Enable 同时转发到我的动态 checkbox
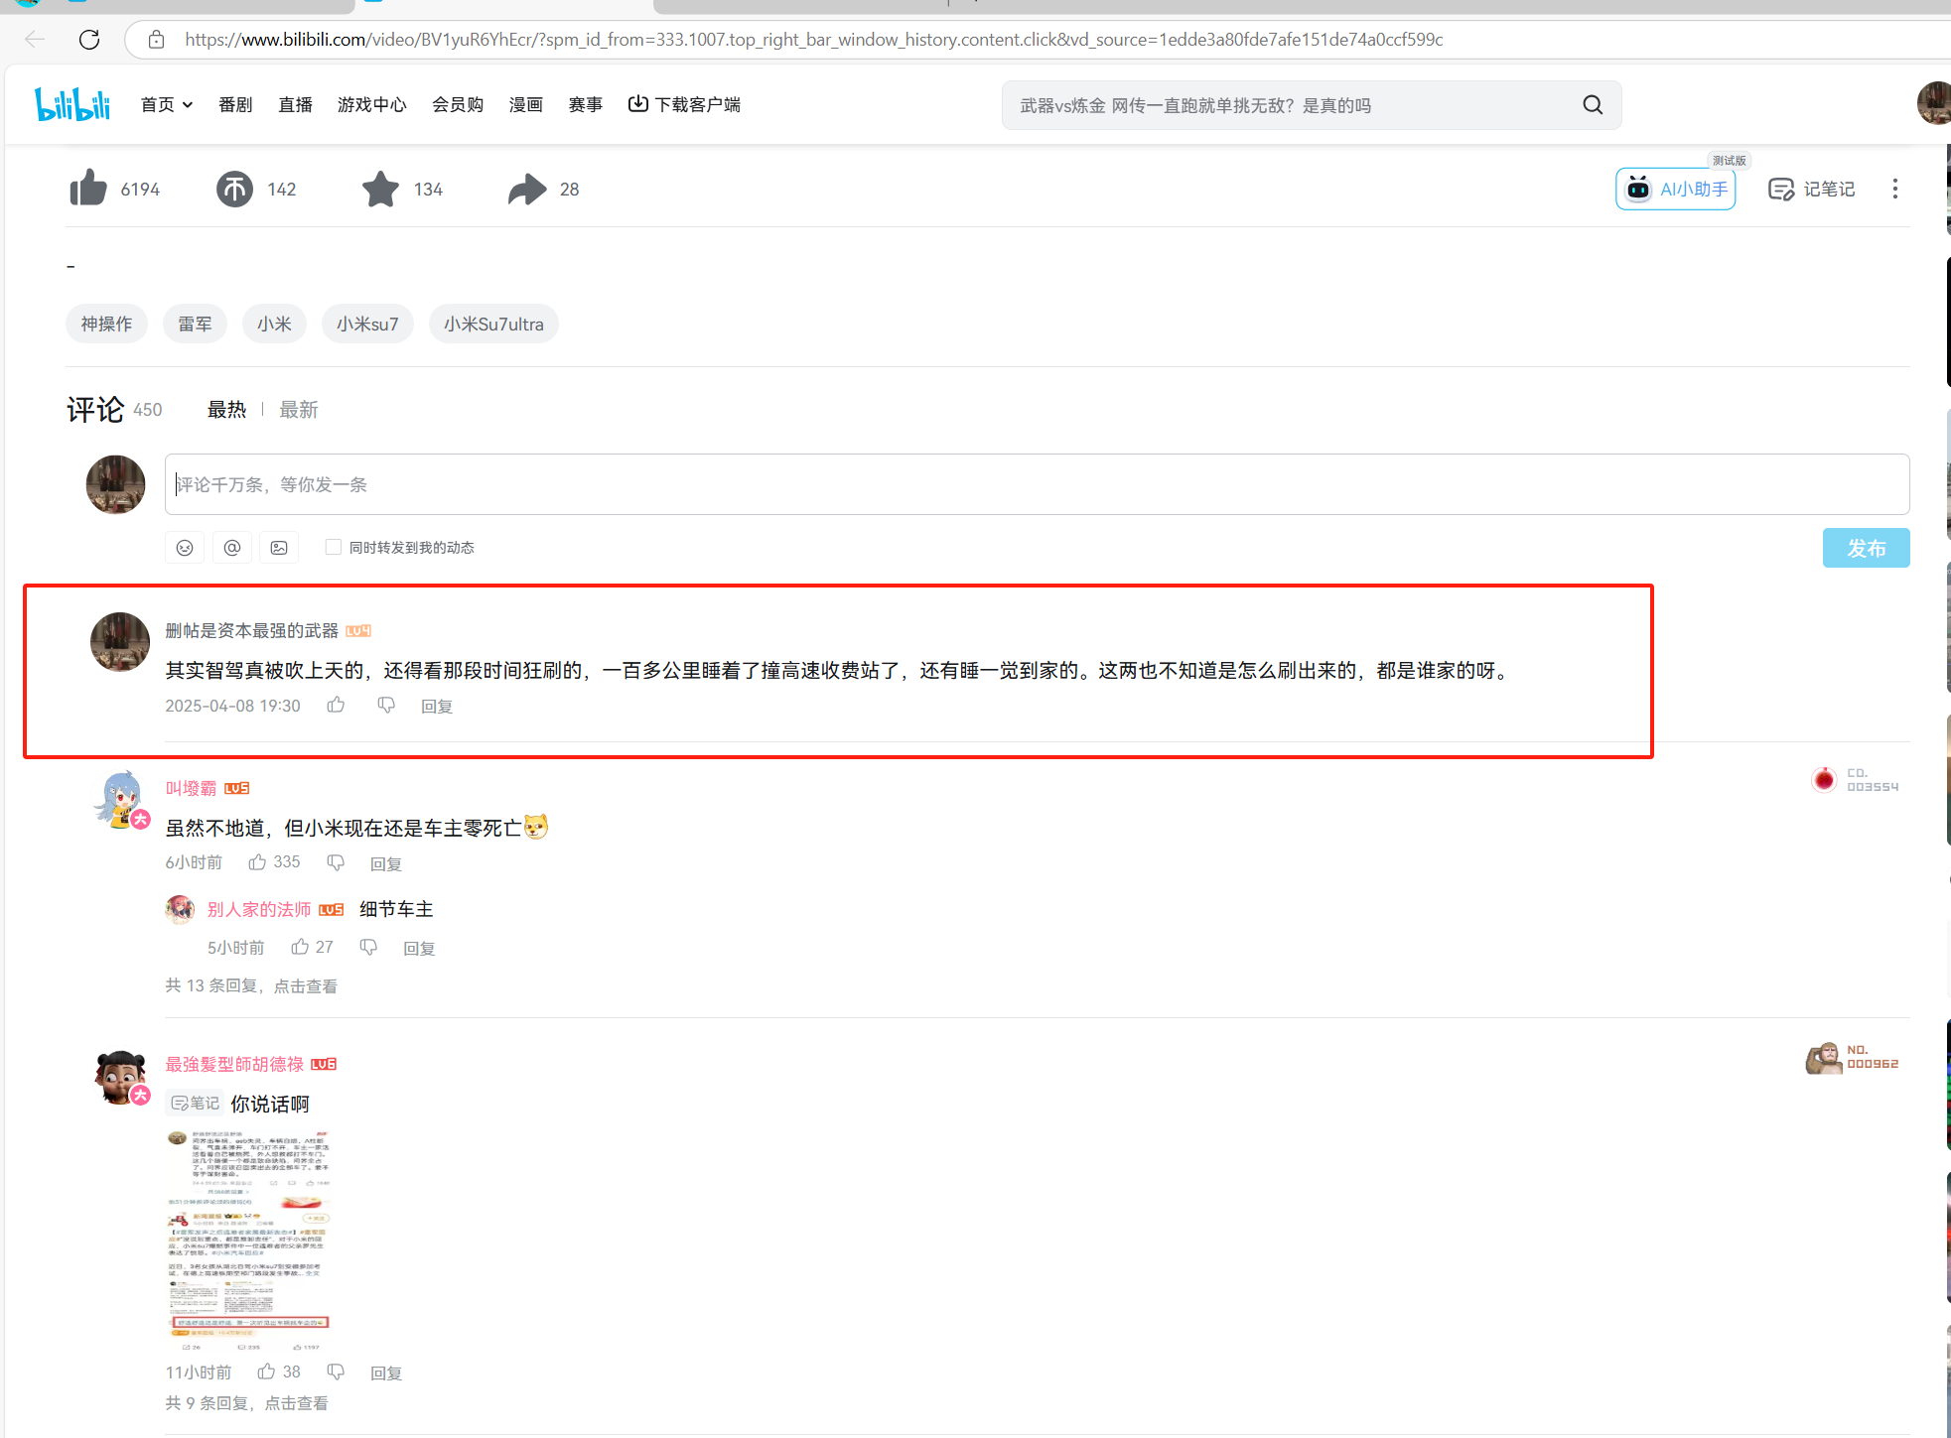The image size is (1951, 1438). 334,547
